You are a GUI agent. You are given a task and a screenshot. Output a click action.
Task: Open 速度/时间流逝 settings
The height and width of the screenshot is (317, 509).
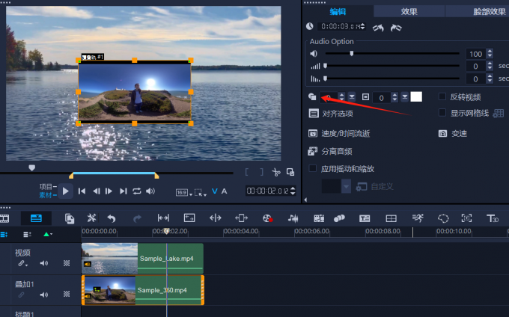coord(339,134)
